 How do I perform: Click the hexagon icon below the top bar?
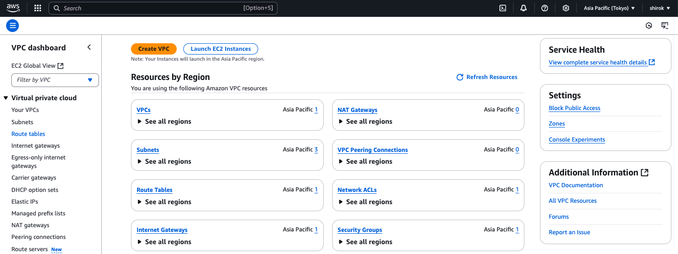649,25
